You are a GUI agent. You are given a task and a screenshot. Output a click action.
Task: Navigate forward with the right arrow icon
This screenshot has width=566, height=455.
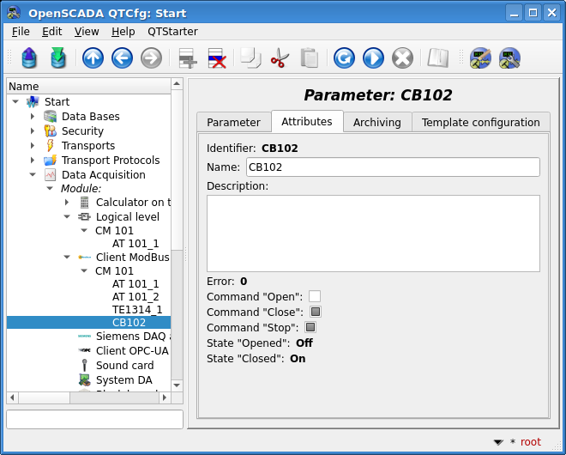click(151, 58)
